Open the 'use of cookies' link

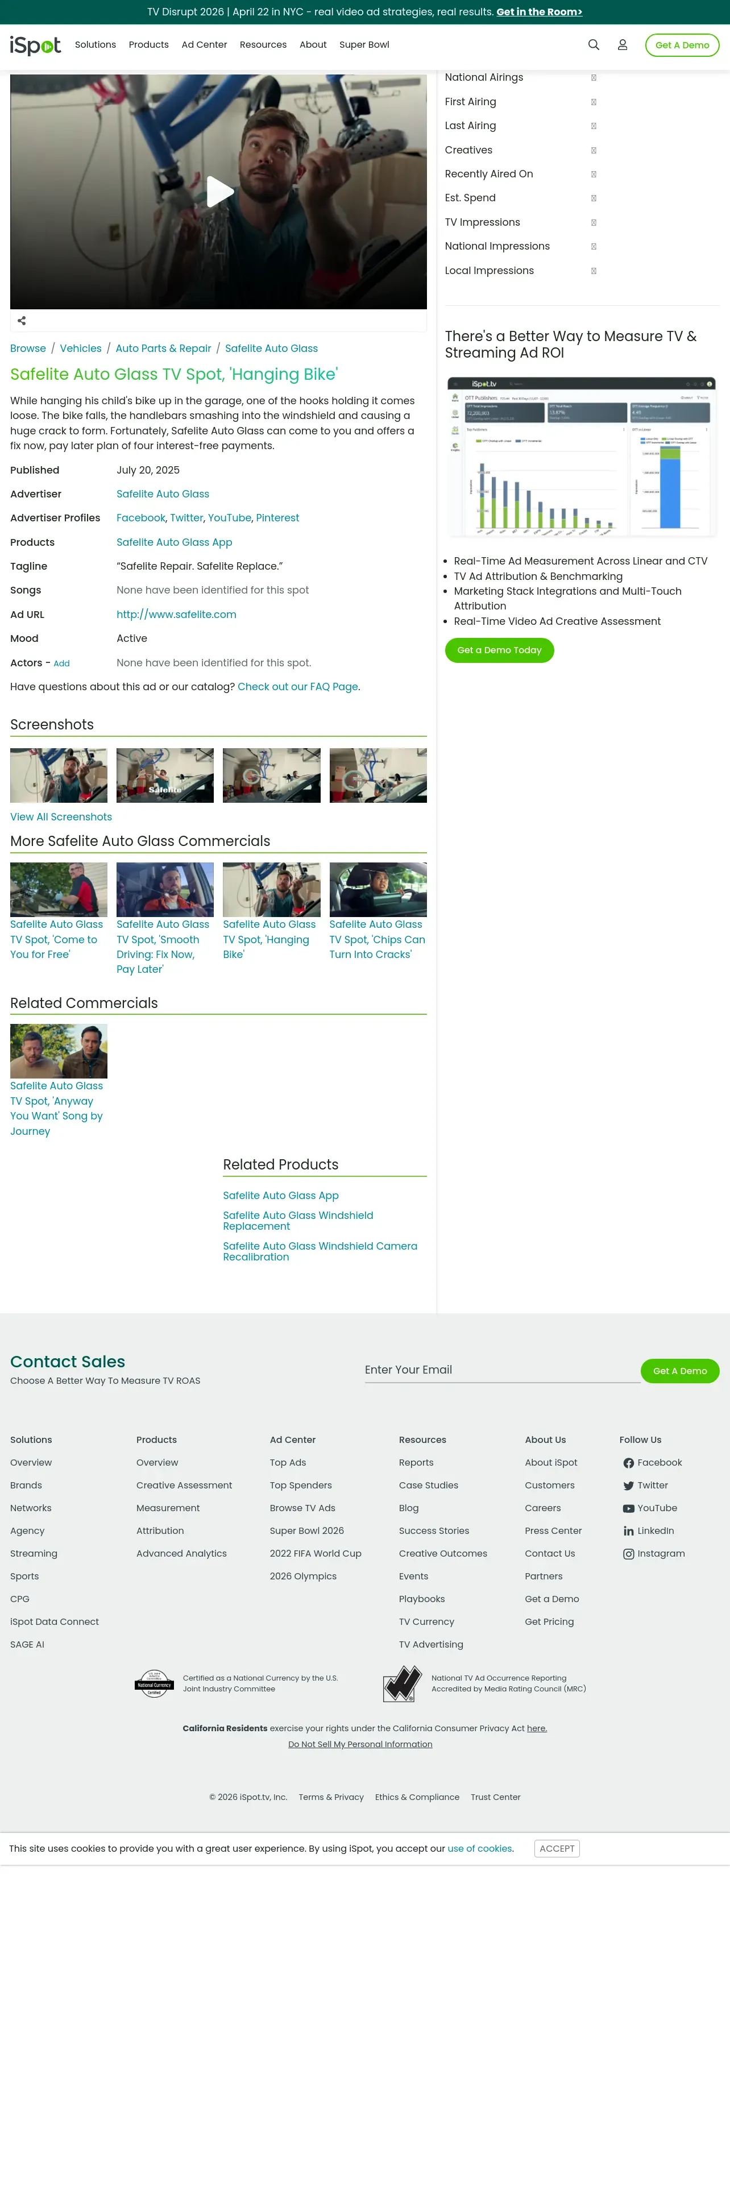(x=480, y=1849)
